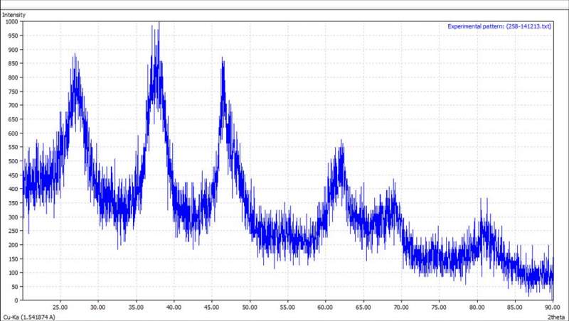Click the diffraction peak near 27 degrees
Viewport: 569px width, 321px height.
[x=75, y=91]
